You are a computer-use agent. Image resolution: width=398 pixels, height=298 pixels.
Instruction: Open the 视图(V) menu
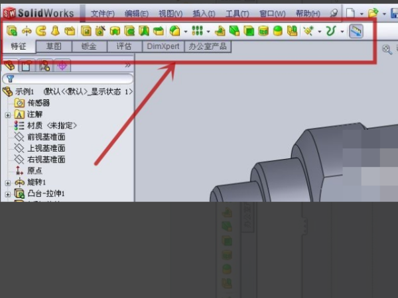[x=170, y=13]
